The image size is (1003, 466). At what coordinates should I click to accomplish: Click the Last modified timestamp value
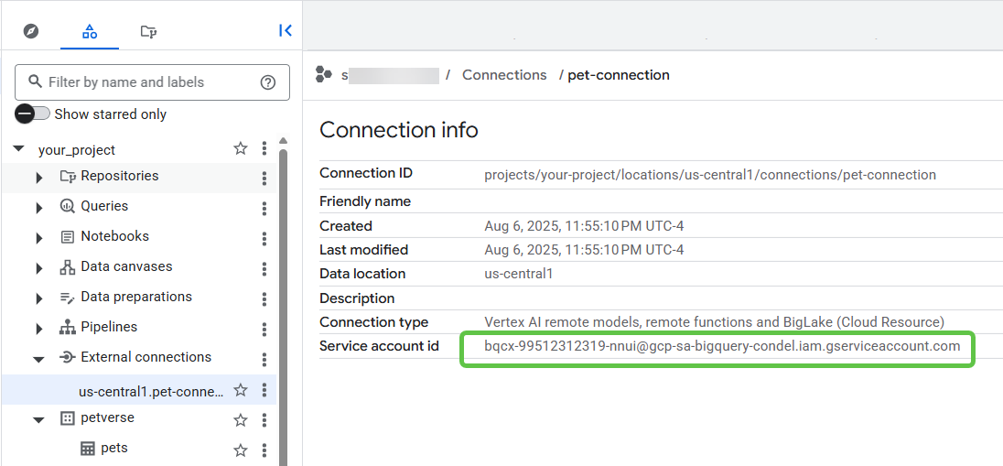[584, 250]
